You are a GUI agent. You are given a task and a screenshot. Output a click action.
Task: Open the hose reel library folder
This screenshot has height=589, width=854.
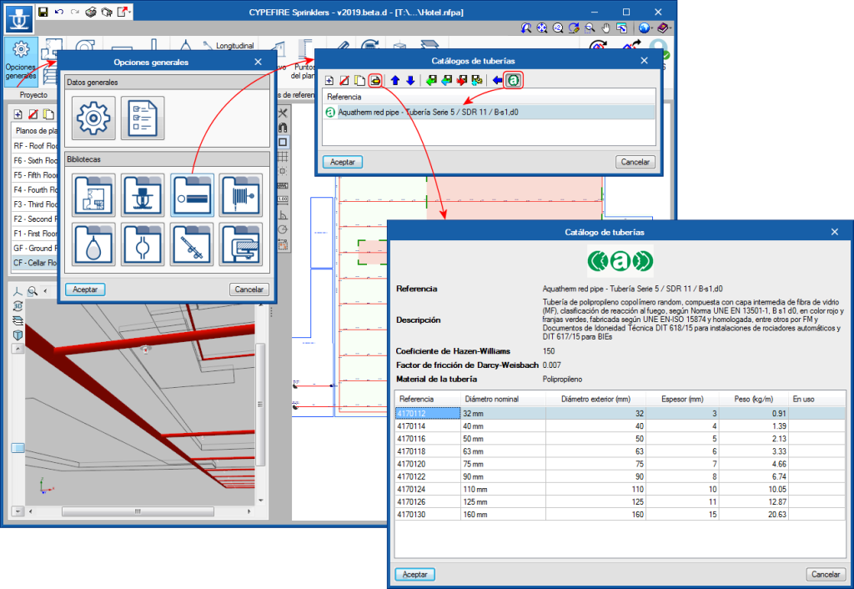241,195
